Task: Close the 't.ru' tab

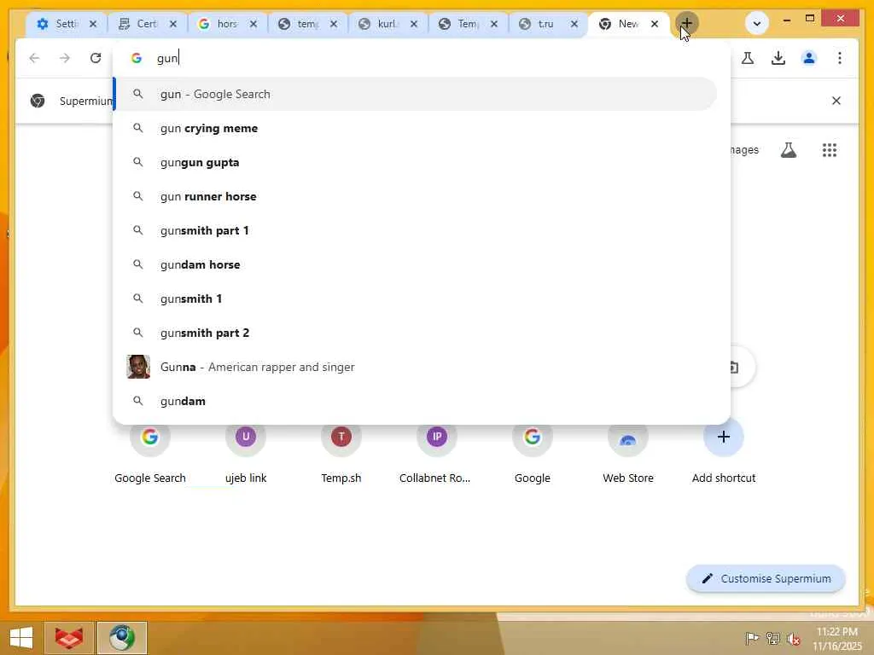Action: [574, 24]
